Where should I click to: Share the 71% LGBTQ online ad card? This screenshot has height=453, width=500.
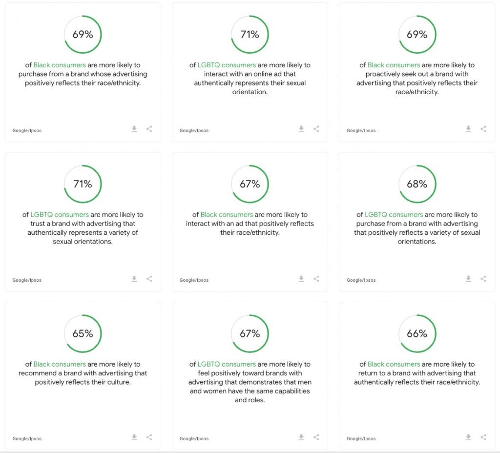click(x=316, y=129)
